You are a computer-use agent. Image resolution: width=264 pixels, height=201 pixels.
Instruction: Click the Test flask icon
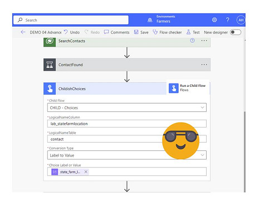point(188,32)
